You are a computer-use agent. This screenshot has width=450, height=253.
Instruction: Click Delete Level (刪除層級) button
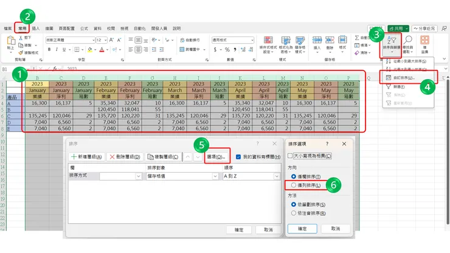[x=125, y=157]
